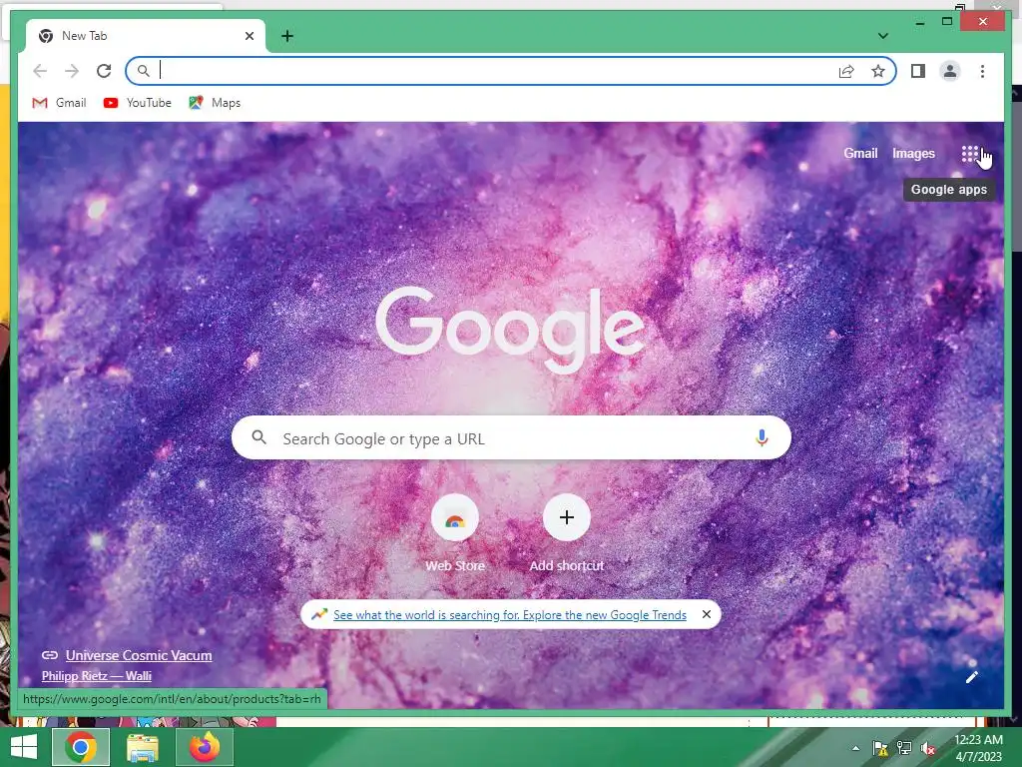Click the browser Back arrow
The height and width of the screenshot is (767, 1022).
tap(40, 71)
